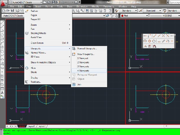The image size is (180, 135).
Task: Click the Snap to Nearest icon
Action: [145, 46]
